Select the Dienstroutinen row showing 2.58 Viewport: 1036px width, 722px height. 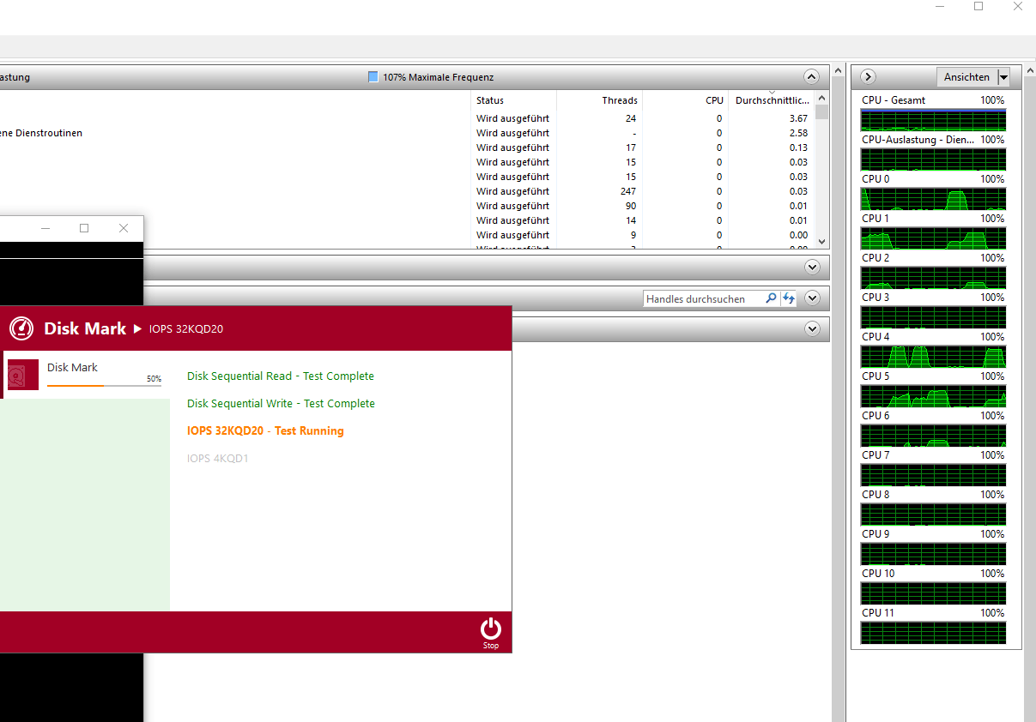coord(407,133)
